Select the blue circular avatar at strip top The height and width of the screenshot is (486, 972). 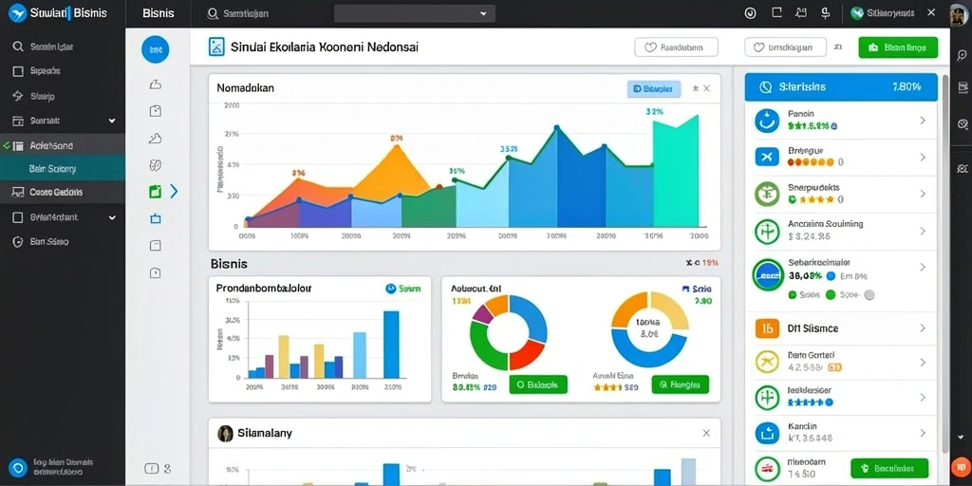pos(156,49)
